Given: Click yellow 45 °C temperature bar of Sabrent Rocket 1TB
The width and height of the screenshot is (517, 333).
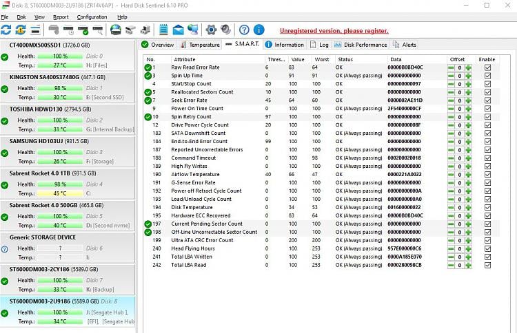Looking at the screenshot, I should (60, 193).
